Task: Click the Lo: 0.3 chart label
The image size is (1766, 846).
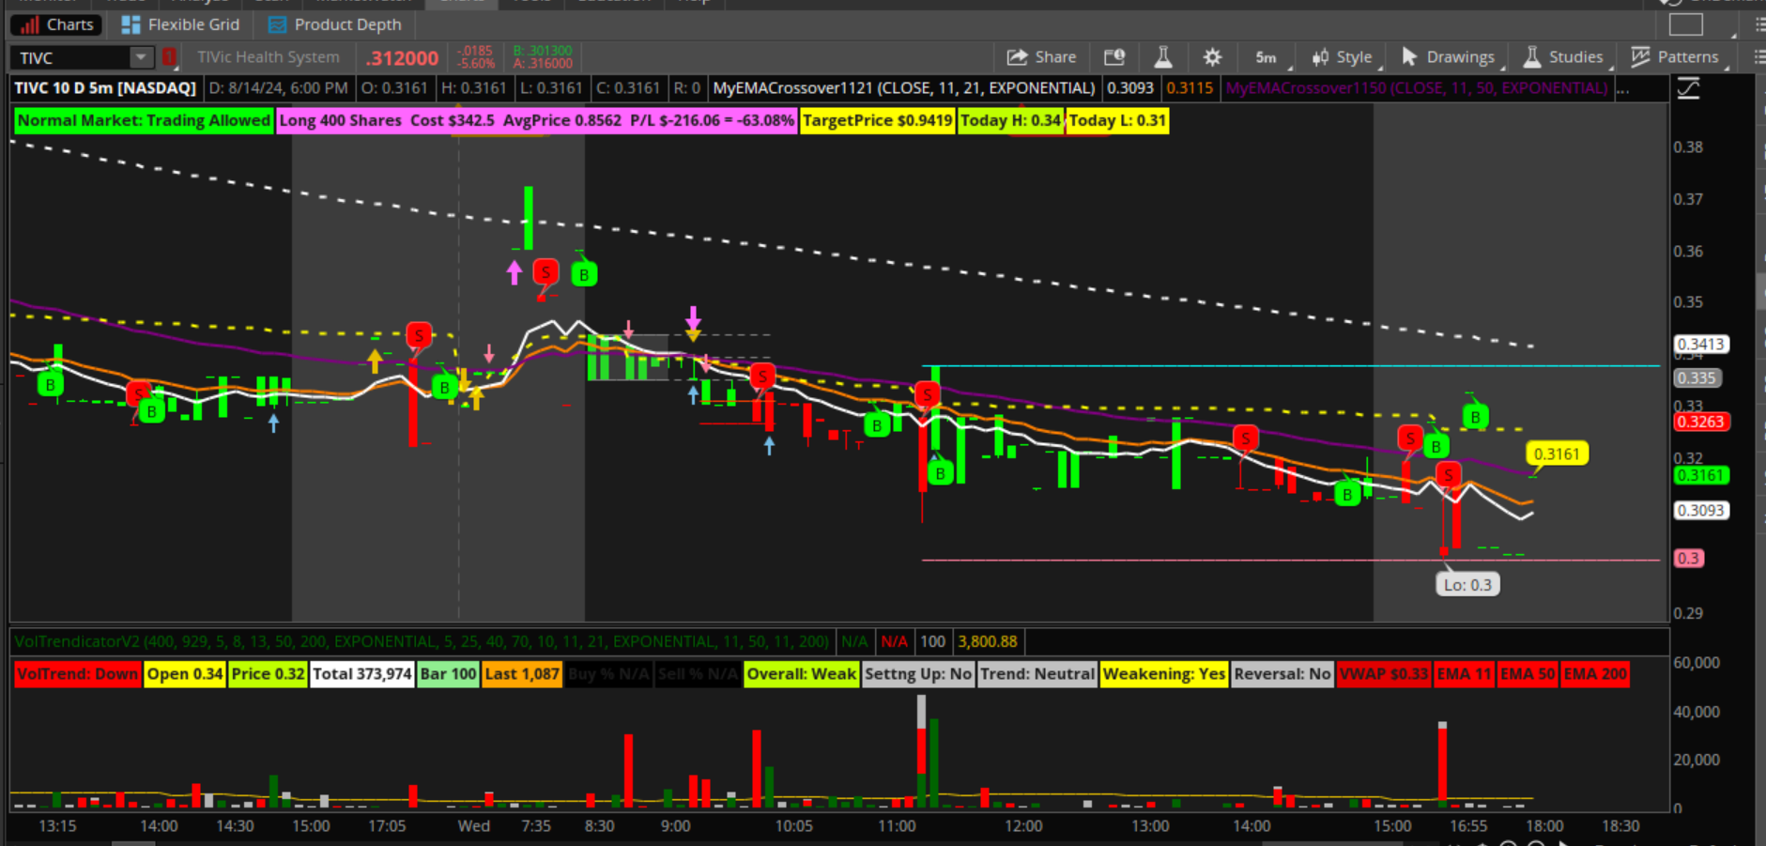Action: tap(1467, 585)
